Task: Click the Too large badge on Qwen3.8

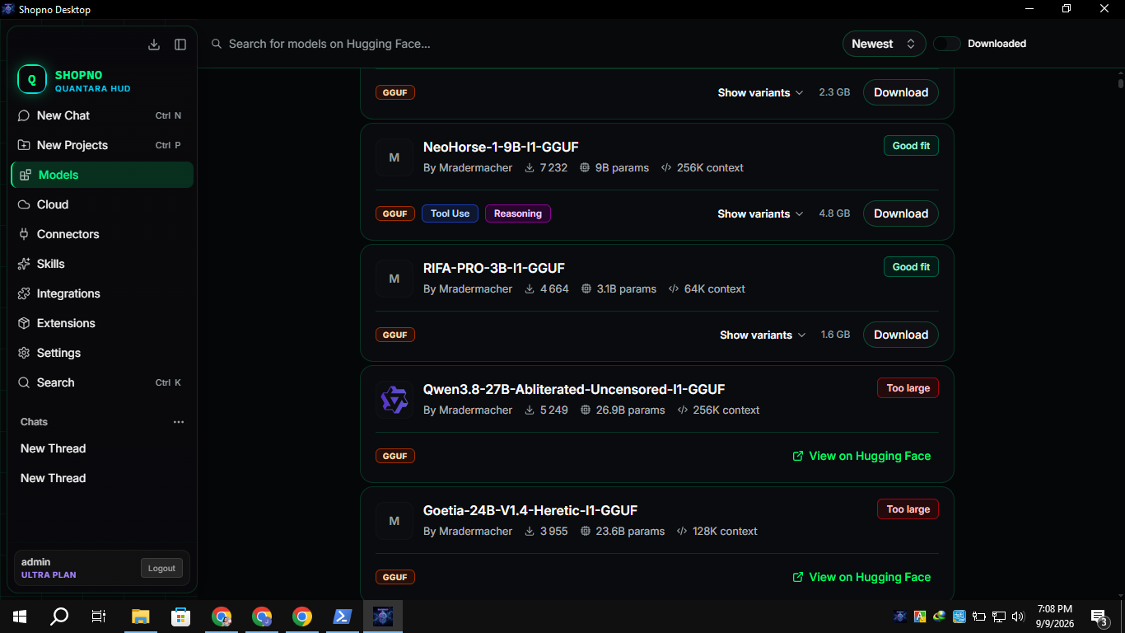Action: pyautogui.click(x=908, y=388)
